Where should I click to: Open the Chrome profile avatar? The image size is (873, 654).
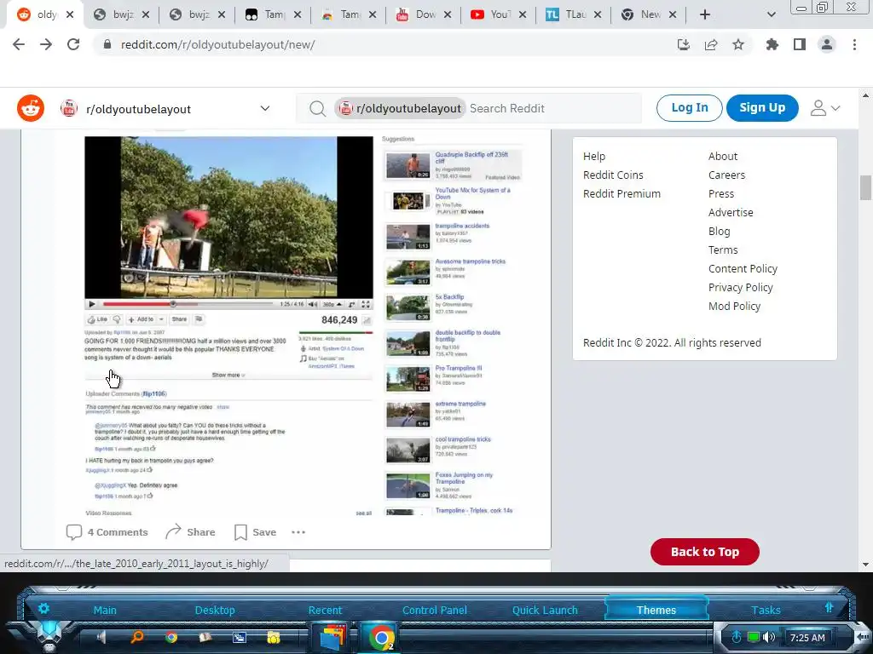[827, 44]
